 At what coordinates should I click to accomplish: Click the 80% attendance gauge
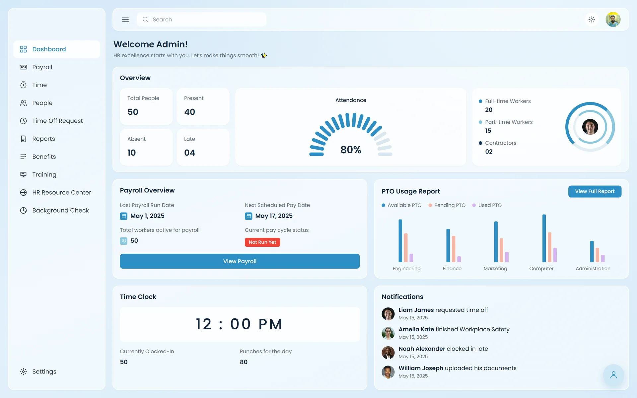351,134
